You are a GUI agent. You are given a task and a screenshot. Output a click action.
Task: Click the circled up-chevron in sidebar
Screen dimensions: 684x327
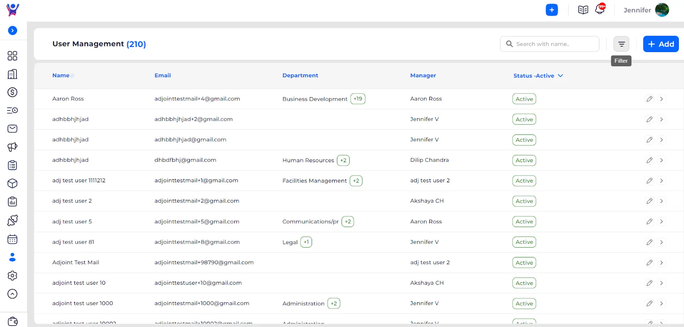pyautogui.click(x=12, y=294)
